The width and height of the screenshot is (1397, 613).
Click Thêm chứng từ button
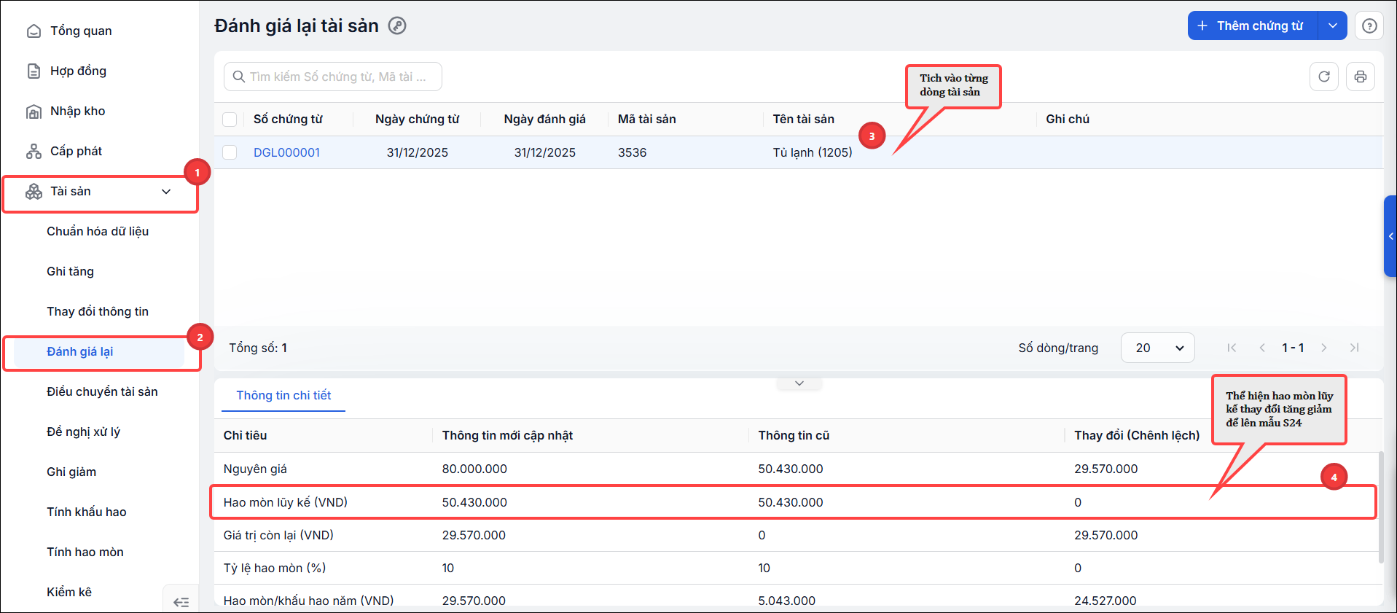pyautogui.click(x=1253, y=26)
